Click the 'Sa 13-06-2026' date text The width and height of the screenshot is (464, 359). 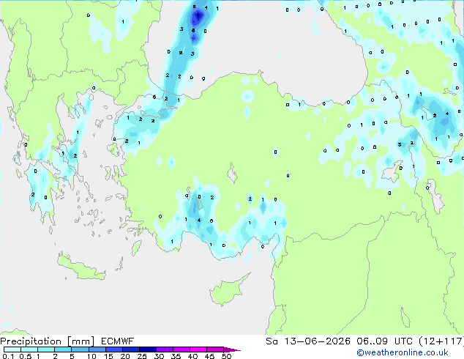[x=308, y=341]
